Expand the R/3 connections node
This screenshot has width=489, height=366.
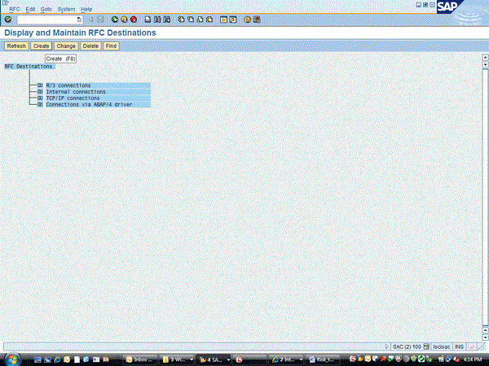pyautogui.click(x=39, y=85)
